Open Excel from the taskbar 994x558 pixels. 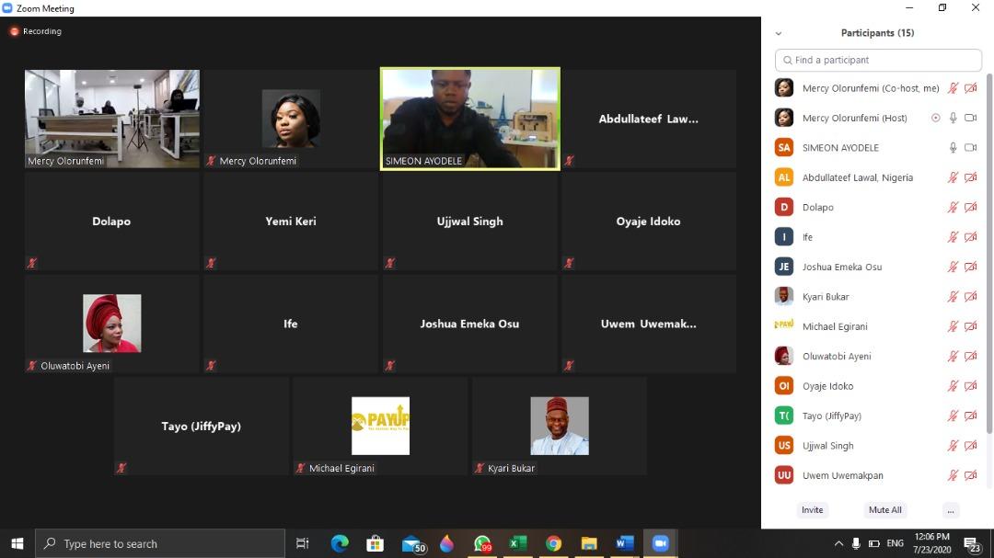pyautogui.click(x=518, y=543)
